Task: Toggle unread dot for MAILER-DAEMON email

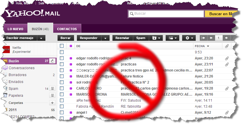Action: [71, 76]
